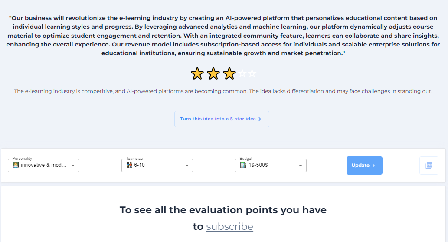
Task: Click the fifth empty rating star
Action: (x=252, y=74)
